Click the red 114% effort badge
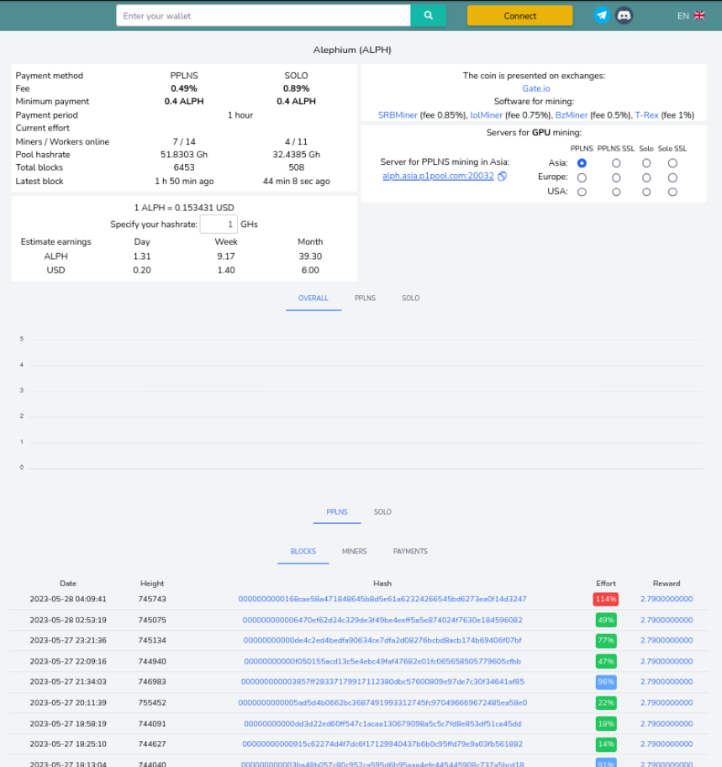 tap(606, 599)
